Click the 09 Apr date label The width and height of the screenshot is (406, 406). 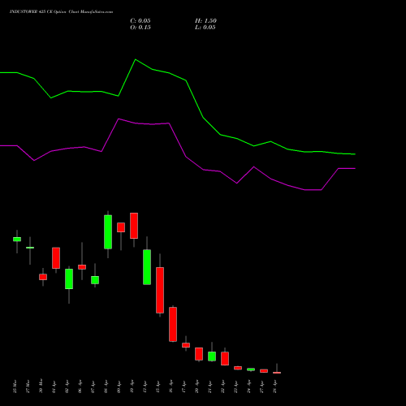pos(119,387)
